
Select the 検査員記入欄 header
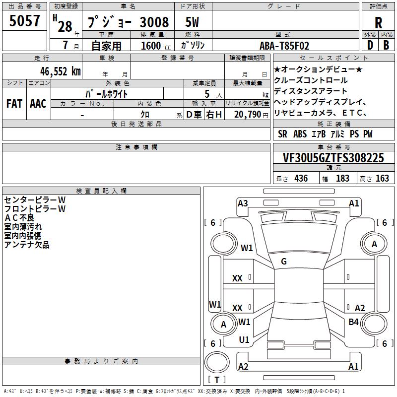(x=101, y=191)
